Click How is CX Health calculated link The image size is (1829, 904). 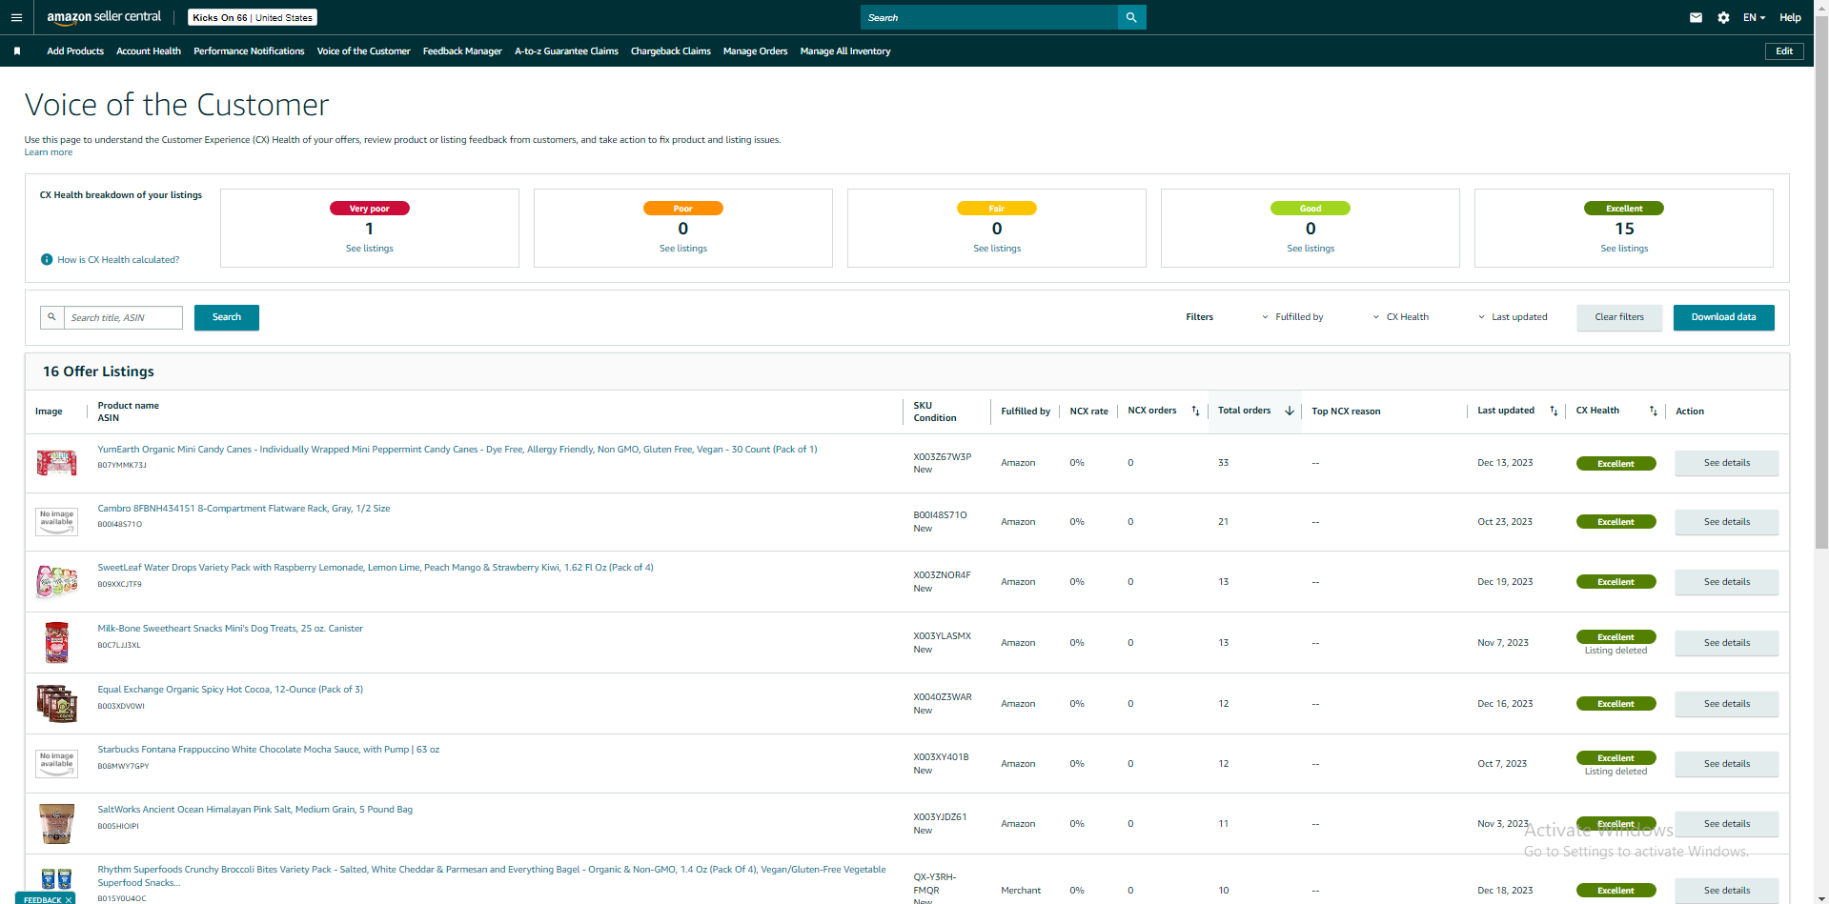click(x=118, y=260)
